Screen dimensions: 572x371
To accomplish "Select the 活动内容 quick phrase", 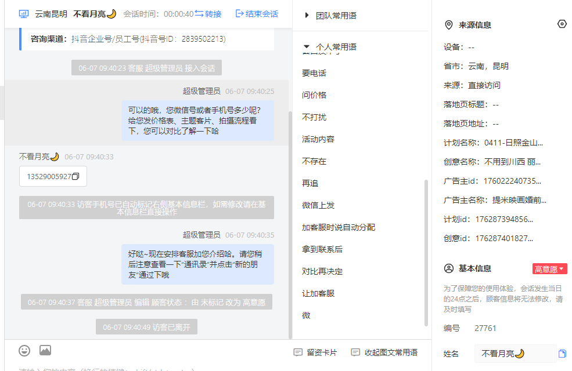I will pos(318,139).
